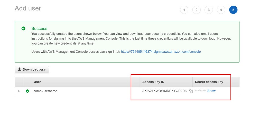Click the AKIA27KWRWMDPXYGR2PA access key value

point(164,91)
